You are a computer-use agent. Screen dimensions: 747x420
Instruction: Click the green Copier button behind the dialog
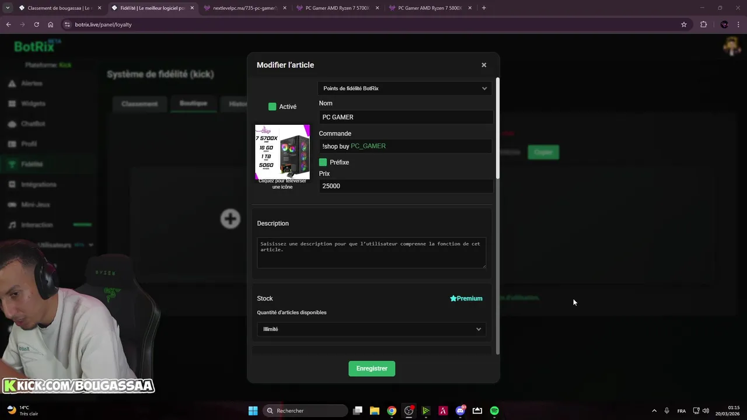pos(543,152)
